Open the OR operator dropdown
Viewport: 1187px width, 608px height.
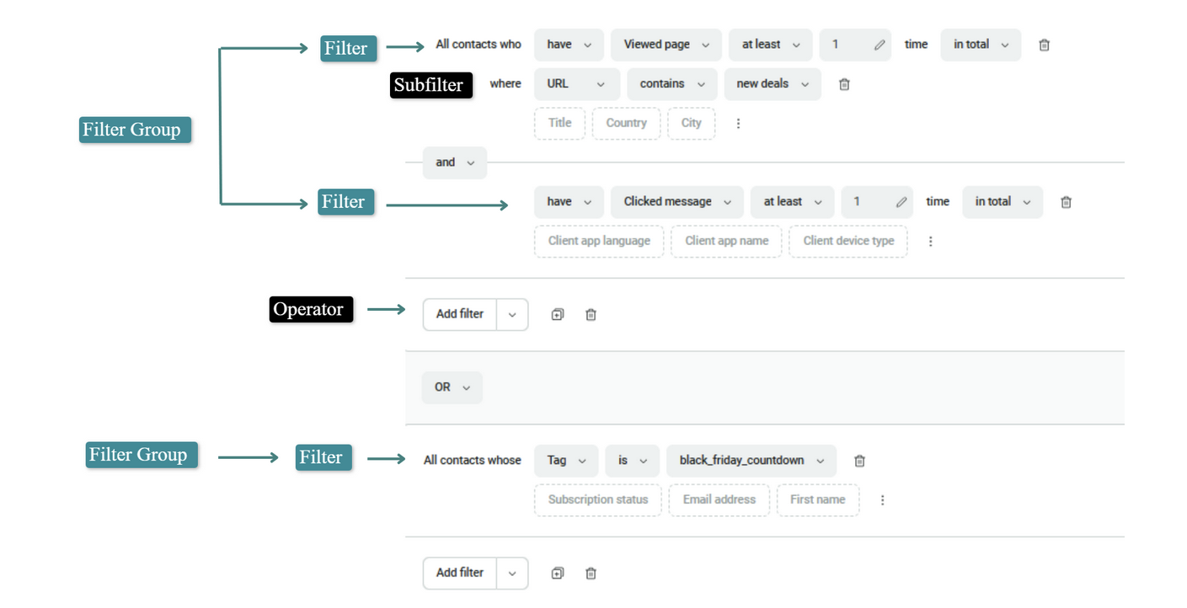pyautogui.click(x=452, y=387)
